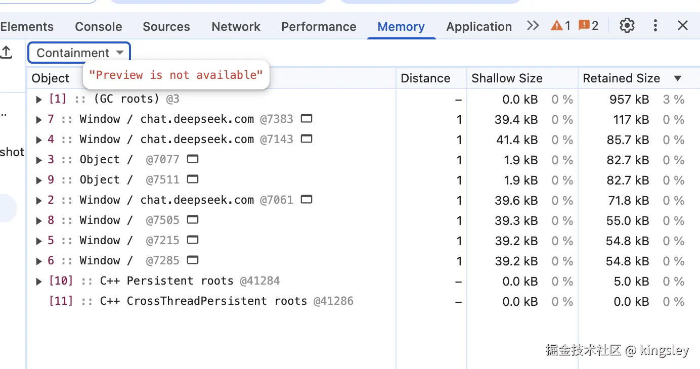700x369 pixels.
Task: Switch to the Network tab
Action: pos(236,27)
